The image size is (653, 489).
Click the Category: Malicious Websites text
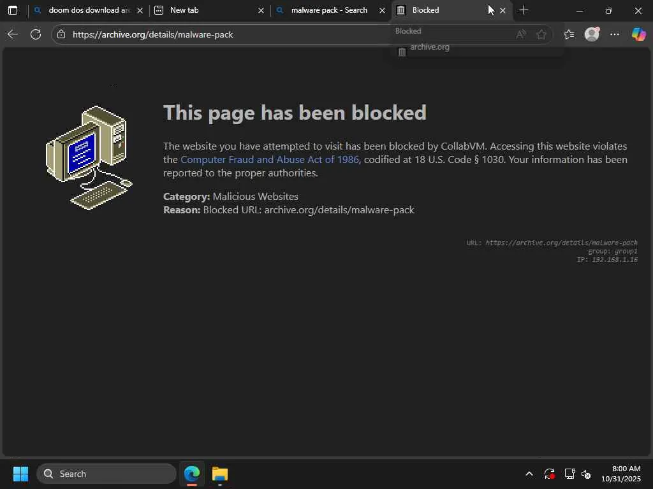point(231,196)
